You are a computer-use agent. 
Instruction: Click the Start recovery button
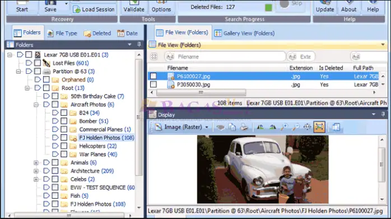(22, 7)
